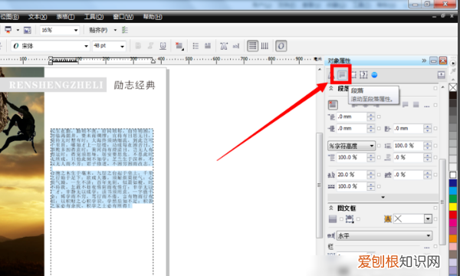460x276 pixels.
Task: Click the scroll mode icon in docker header
Action: [442, 75]
